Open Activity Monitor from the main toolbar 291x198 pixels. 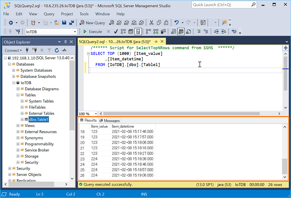tap(203, 23)
